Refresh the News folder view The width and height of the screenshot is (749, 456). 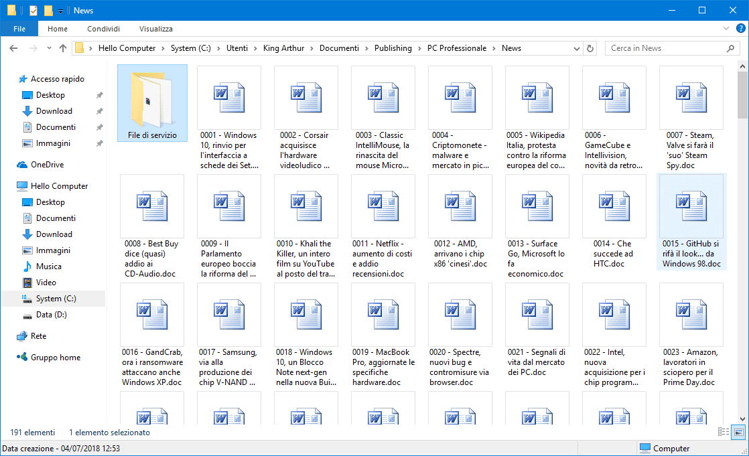pos(590,48)
